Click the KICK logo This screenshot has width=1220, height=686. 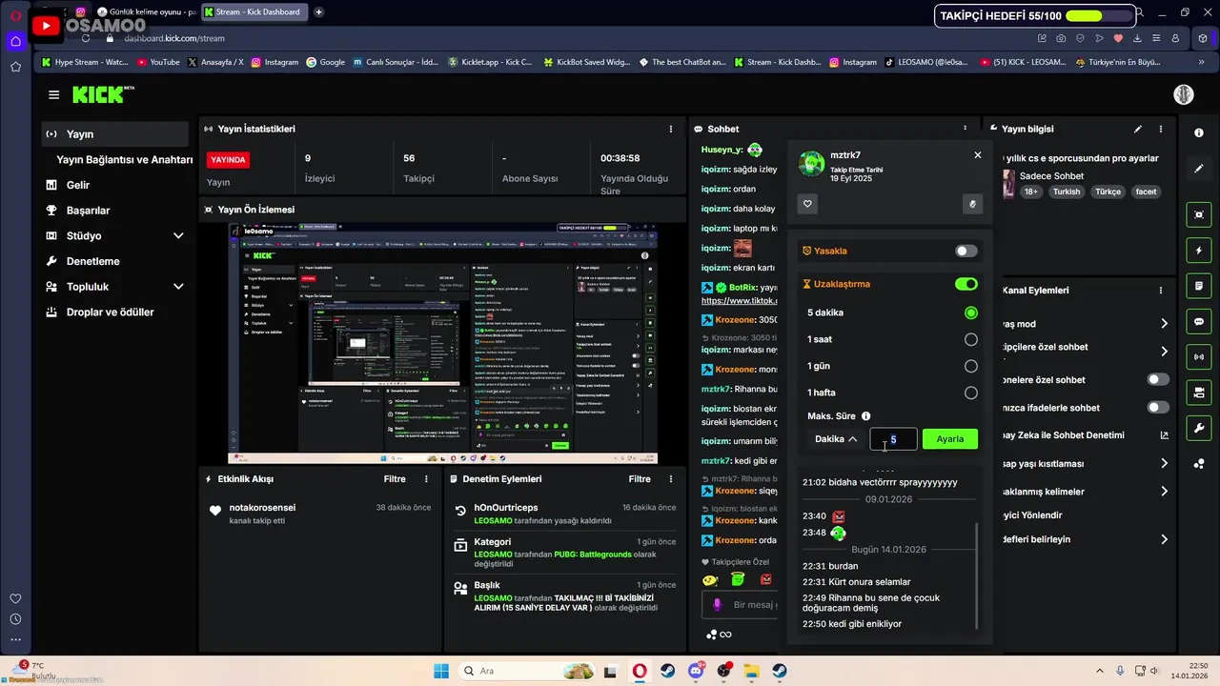pyautogui.click(x=103, y=94)
